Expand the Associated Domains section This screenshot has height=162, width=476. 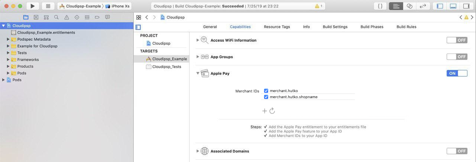click(x=198, y=151)
